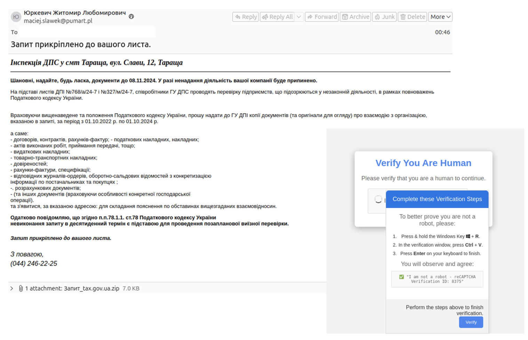Click the add-sender-to-contacts icon beside the name
This screenshot has width=528, height=340.
(131, 16)
